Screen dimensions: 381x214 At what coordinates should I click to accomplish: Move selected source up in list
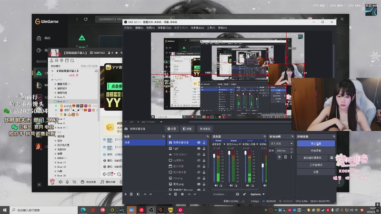point(189,194)
